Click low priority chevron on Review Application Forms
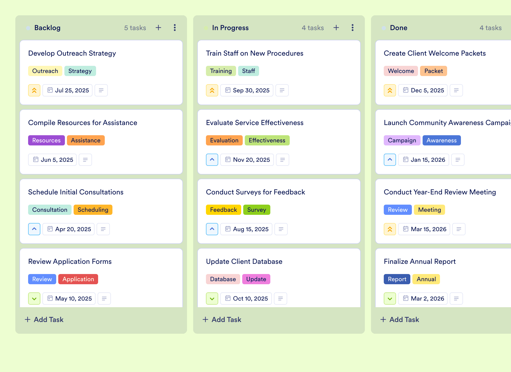Screen dimensions: 511x372 tap(34, 299)
